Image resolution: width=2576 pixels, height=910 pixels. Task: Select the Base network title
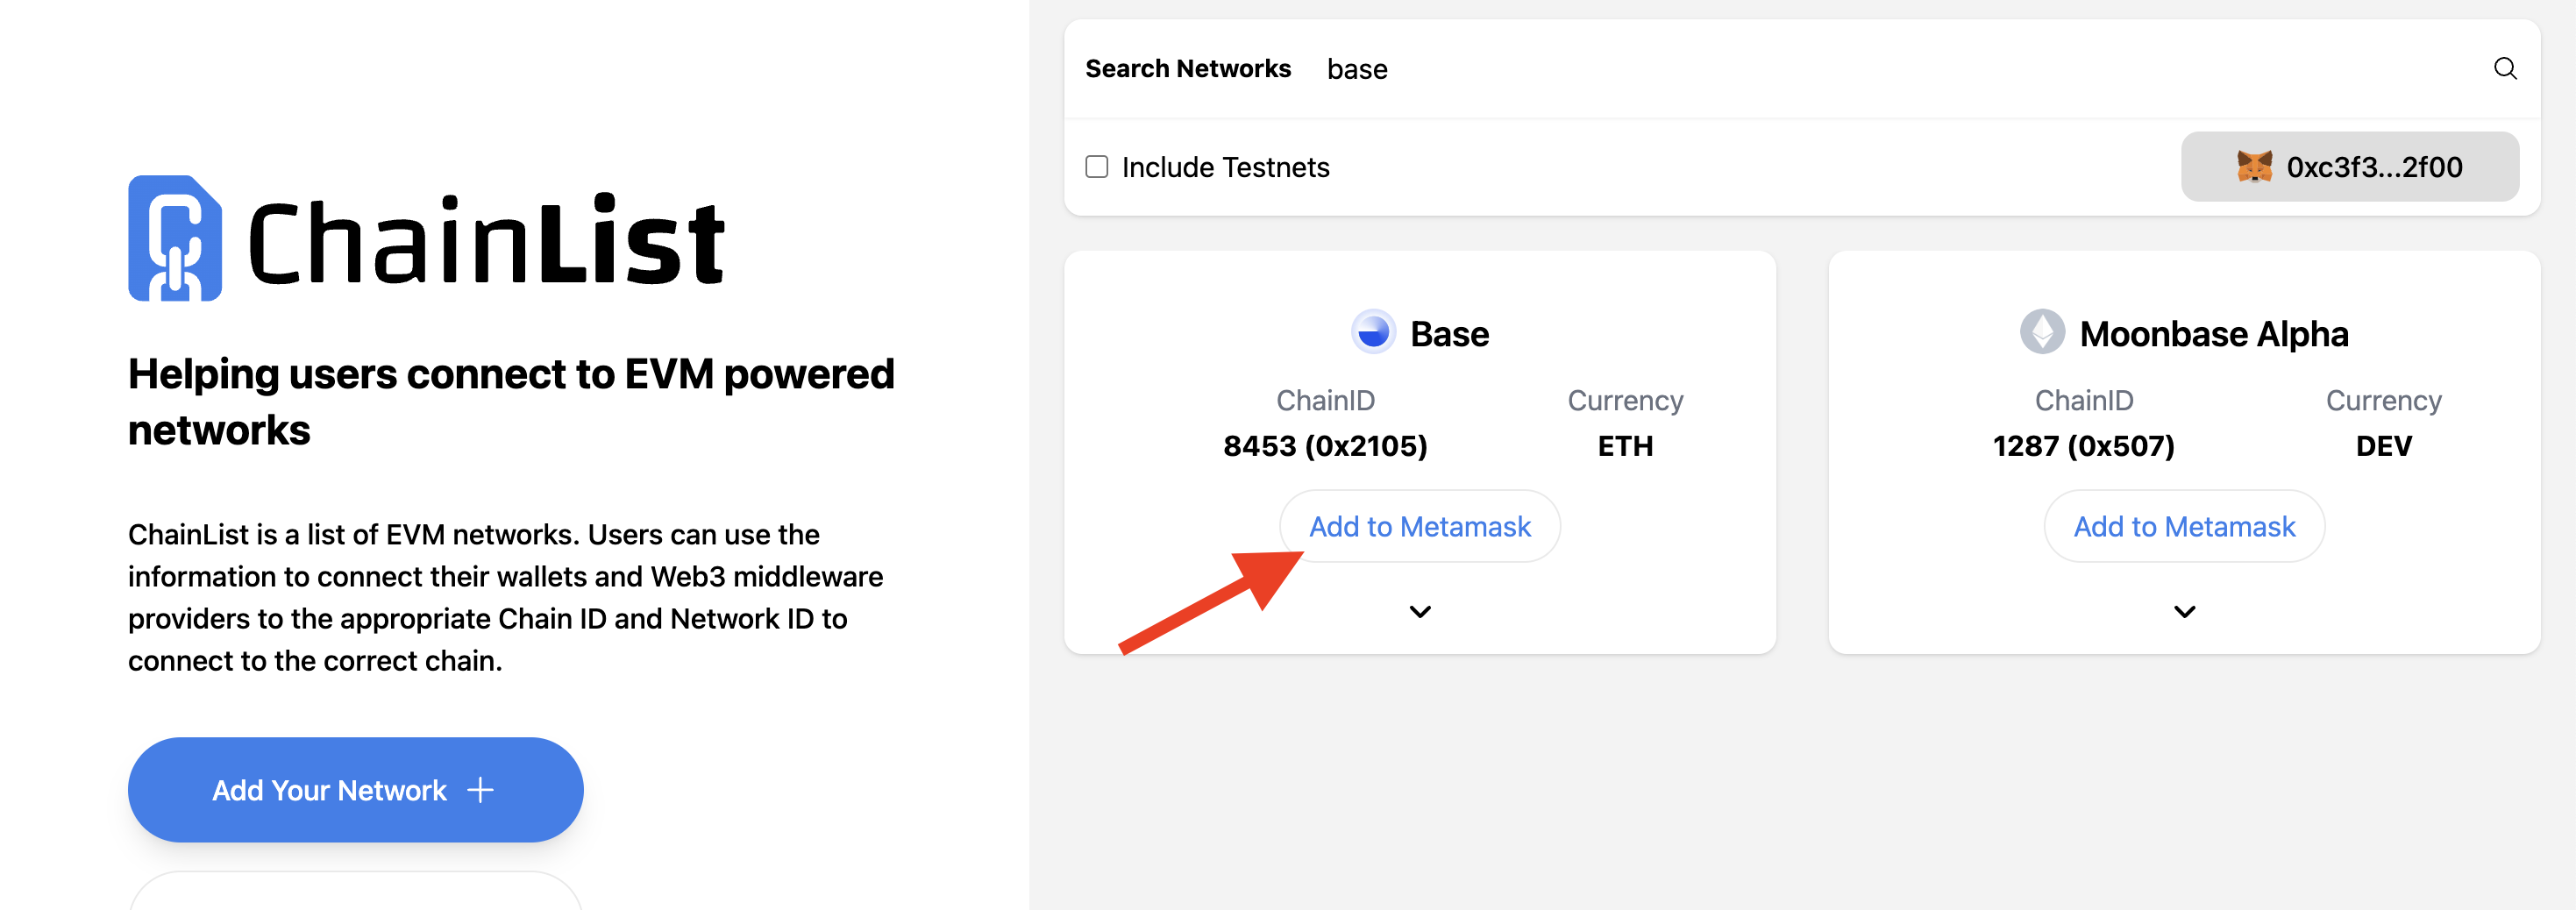[x=1449, y=334]
